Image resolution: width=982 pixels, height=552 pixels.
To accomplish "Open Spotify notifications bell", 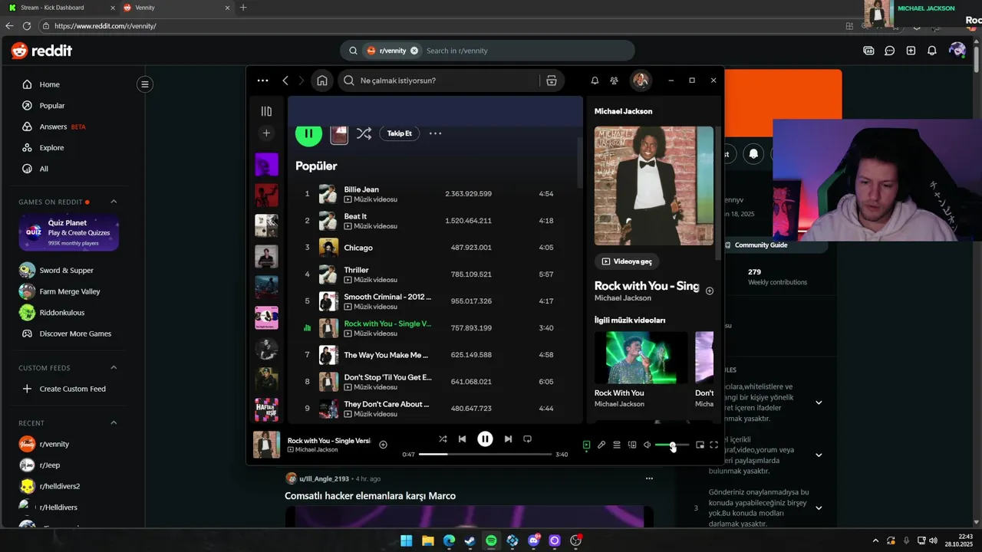I will coord(595,80).
